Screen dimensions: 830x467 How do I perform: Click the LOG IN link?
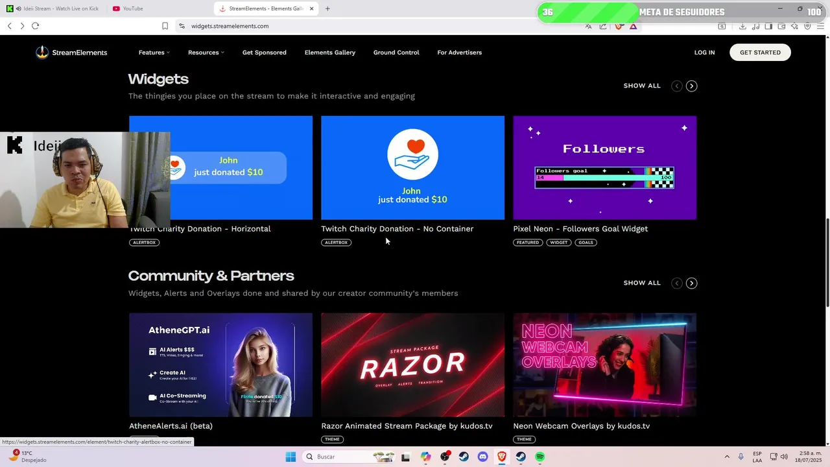(x=704, y=53)
